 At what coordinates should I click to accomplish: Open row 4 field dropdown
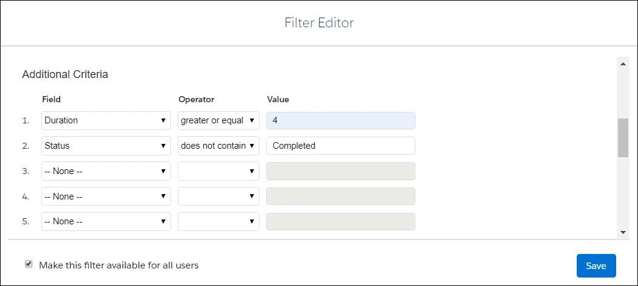click(106, 197)
